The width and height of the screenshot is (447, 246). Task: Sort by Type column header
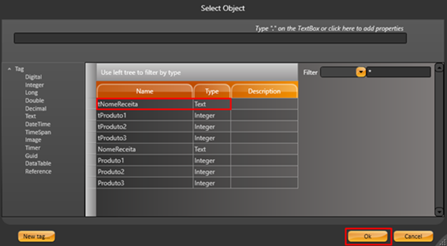click(x=212, y=91)
